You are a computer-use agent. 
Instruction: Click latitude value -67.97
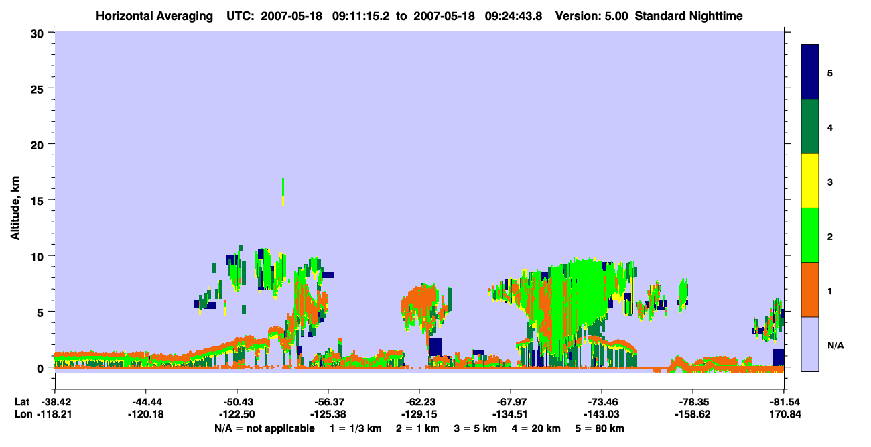511,402
